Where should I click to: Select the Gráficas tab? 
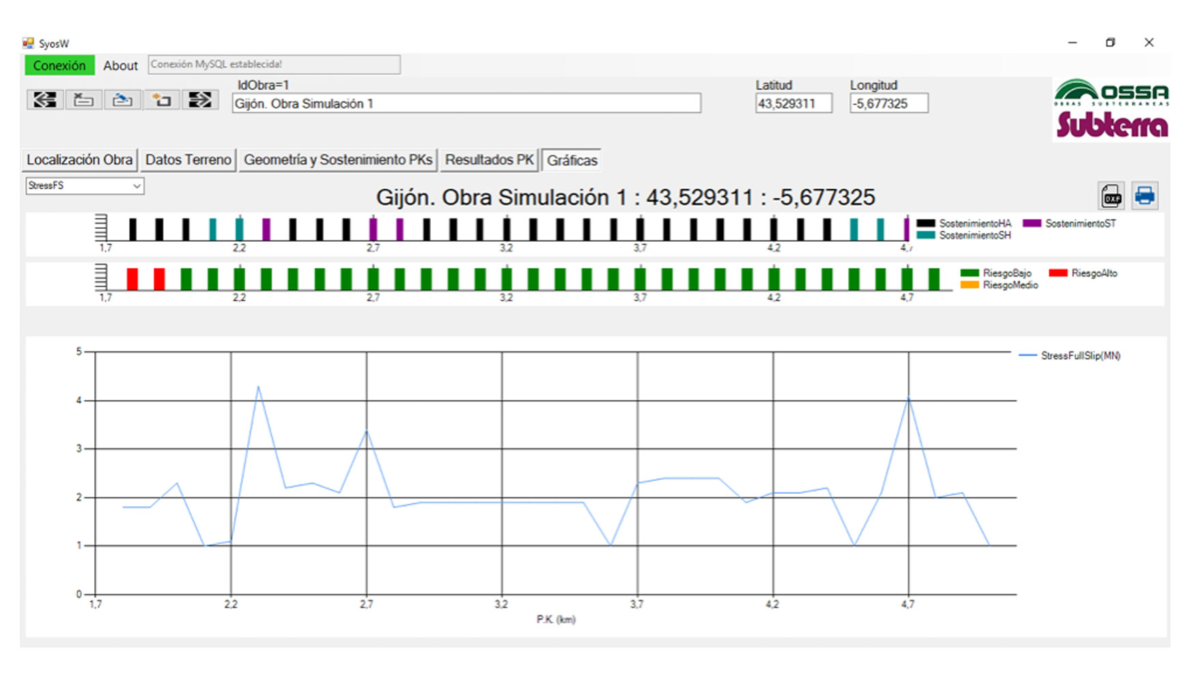pos(572,161)
